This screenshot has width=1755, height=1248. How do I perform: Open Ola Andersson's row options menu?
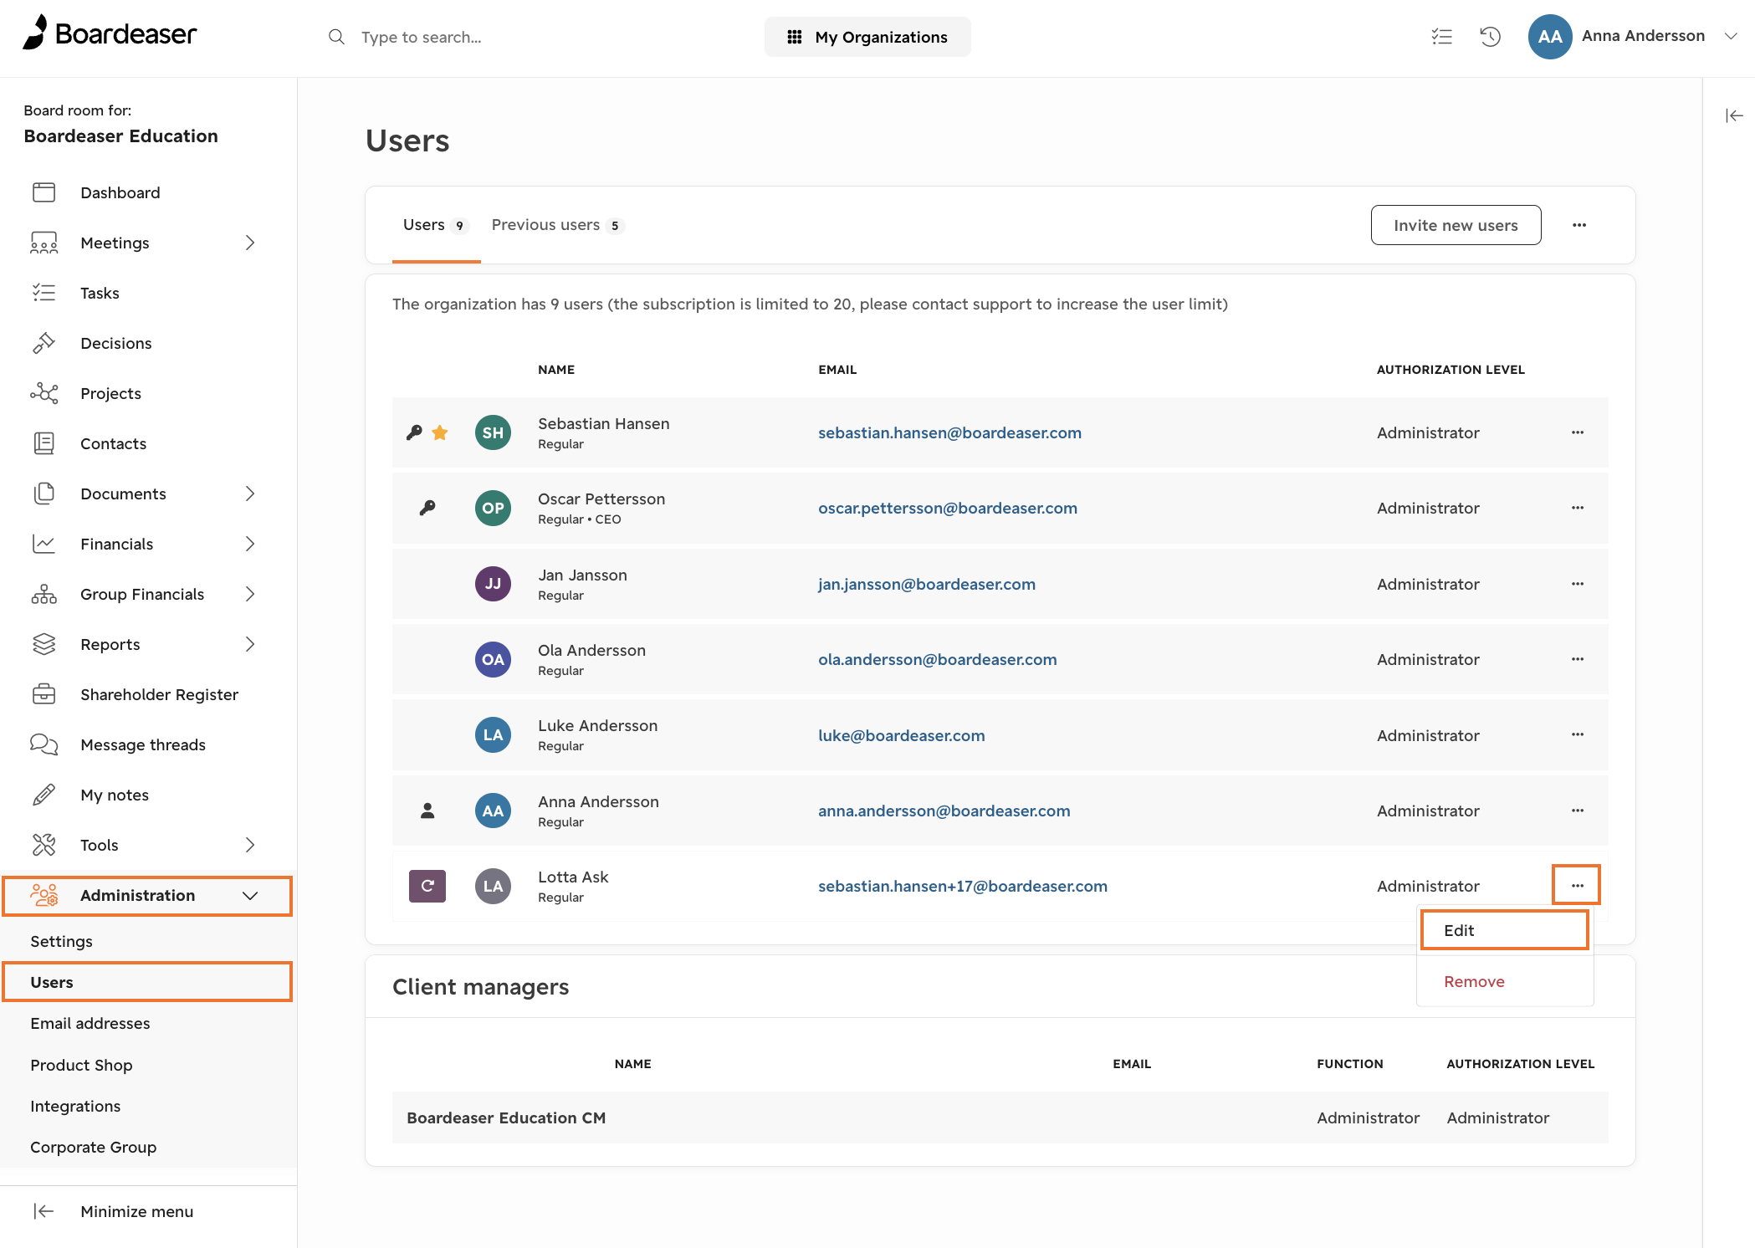(1578, 659)
